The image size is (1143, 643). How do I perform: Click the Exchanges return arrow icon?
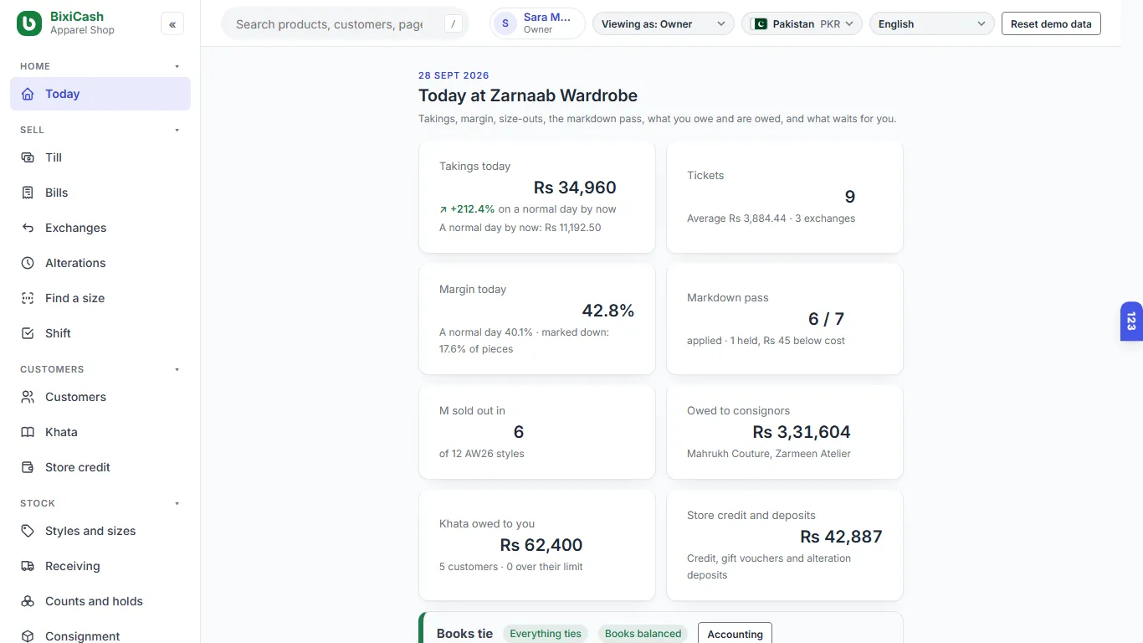[28, 228]
